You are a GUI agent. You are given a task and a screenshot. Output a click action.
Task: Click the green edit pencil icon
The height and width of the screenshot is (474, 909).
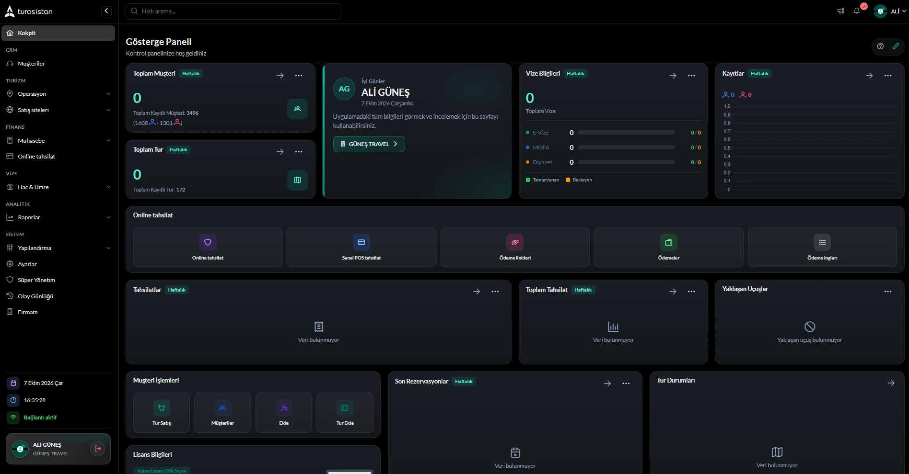point(896,46)
